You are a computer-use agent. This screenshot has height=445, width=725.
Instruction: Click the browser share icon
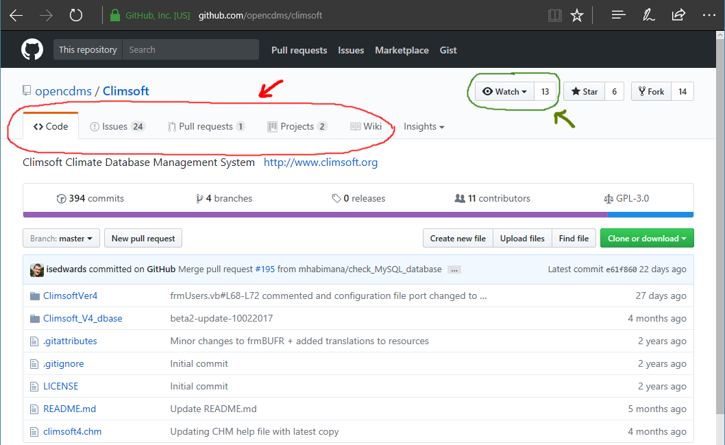[x=678, y=15]
